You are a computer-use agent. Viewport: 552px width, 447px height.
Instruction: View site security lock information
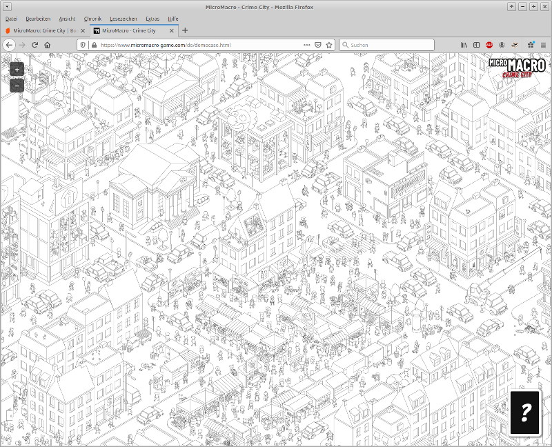tap(94, 45)
